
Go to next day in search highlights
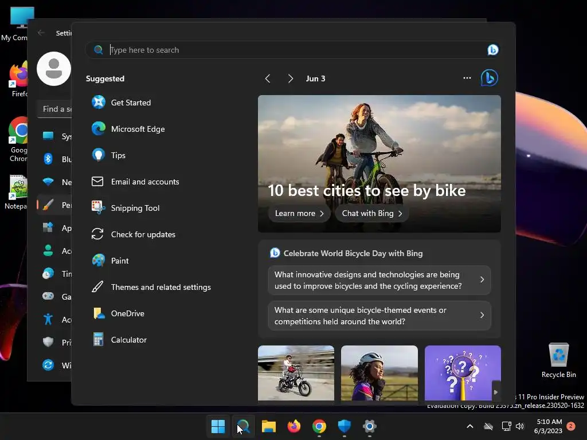click(x=290, y=78)
